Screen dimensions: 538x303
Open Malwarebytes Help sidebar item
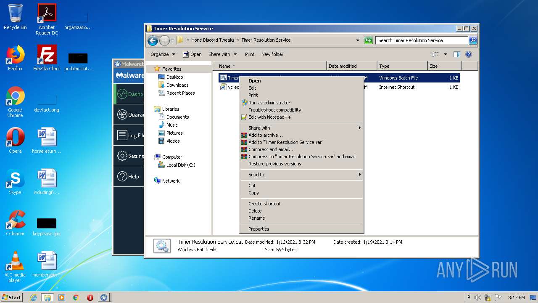(x=129, y=177)
